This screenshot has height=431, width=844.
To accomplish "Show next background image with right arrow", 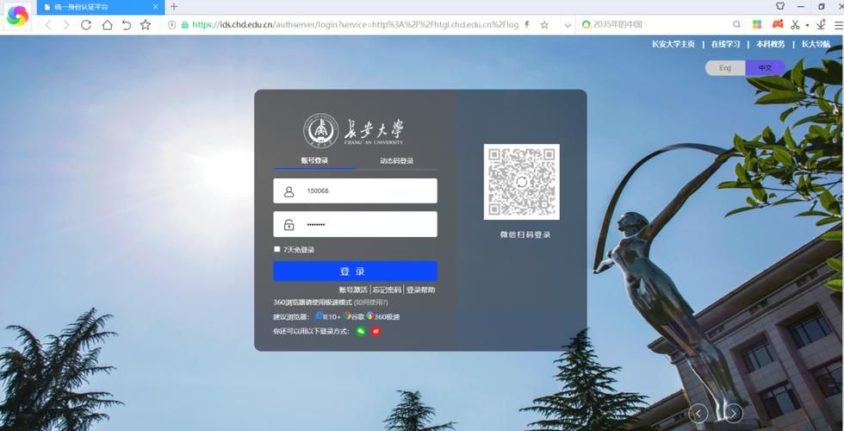I will click(x=734, y=414).
